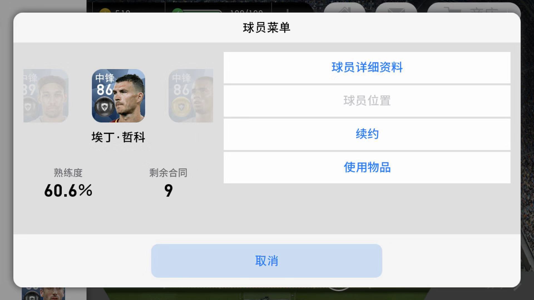Switch to the faded 89-rated card on the left
This screenshot has height=300, width=534.
pyautogui.click(x=46, y=96)
